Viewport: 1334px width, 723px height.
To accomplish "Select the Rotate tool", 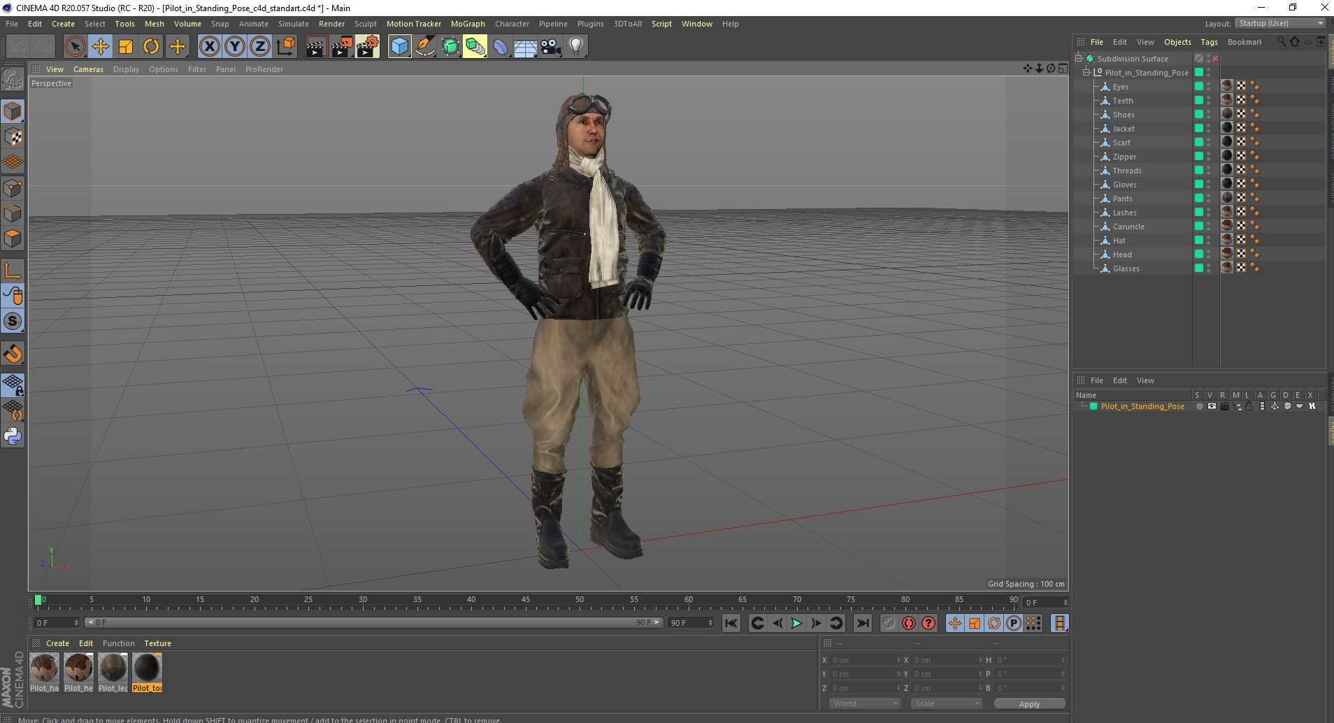I will tap(151, 47).
